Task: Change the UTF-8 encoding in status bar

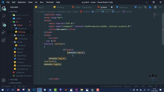Action: 136,86
